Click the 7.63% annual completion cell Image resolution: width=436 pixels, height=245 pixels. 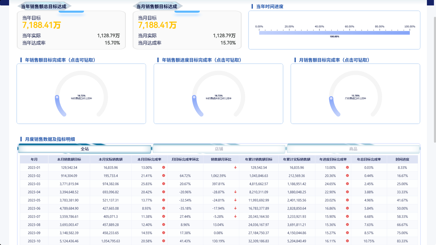click(x=369, y=225)
